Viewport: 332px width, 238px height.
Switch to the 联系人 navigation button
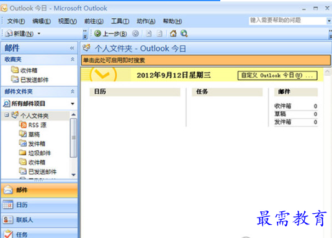(x=39, y=220)
